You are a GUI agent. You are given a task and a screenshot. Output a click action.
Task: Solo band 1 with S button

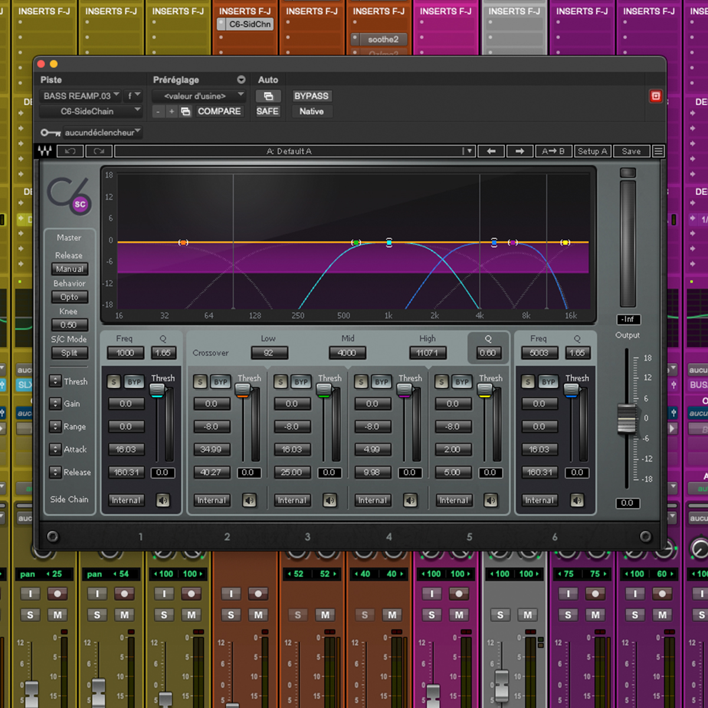[114, 382]
